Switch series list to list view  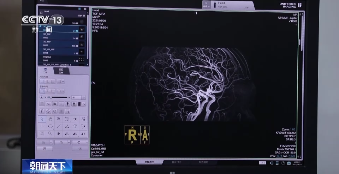point(80,8)
